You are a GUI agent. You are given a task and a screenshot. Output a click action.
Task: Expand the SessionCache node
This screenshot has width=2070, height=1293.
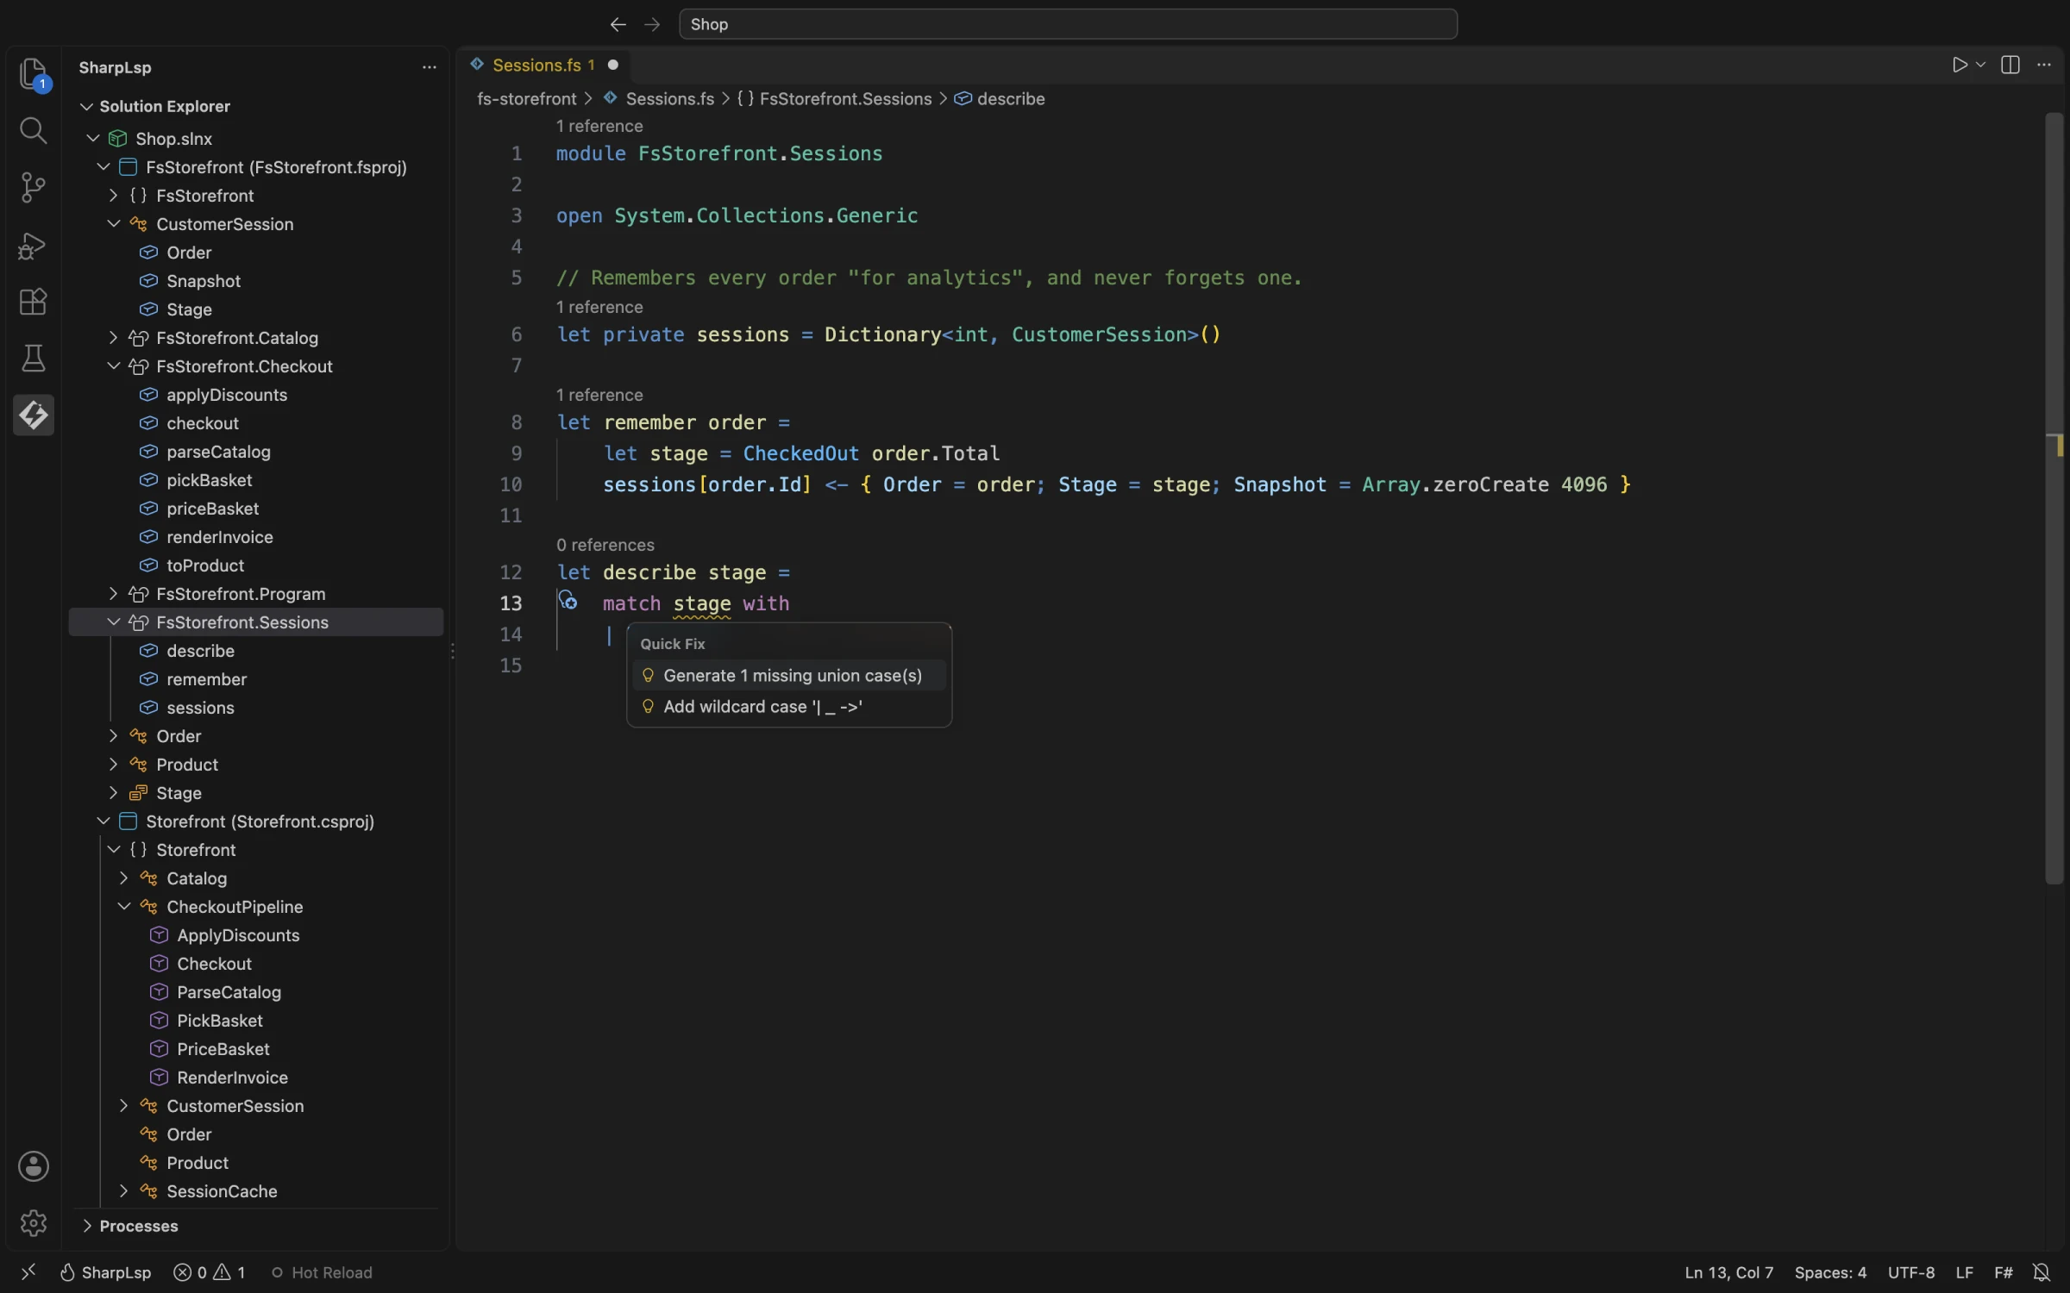coord(124,1191)
